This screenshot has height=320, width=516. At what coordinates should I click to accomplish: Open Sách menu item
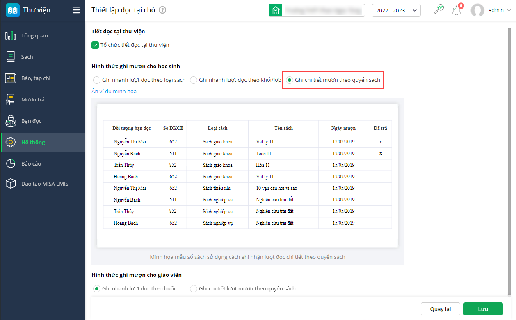pyautogui.click(x=43, y=57)
